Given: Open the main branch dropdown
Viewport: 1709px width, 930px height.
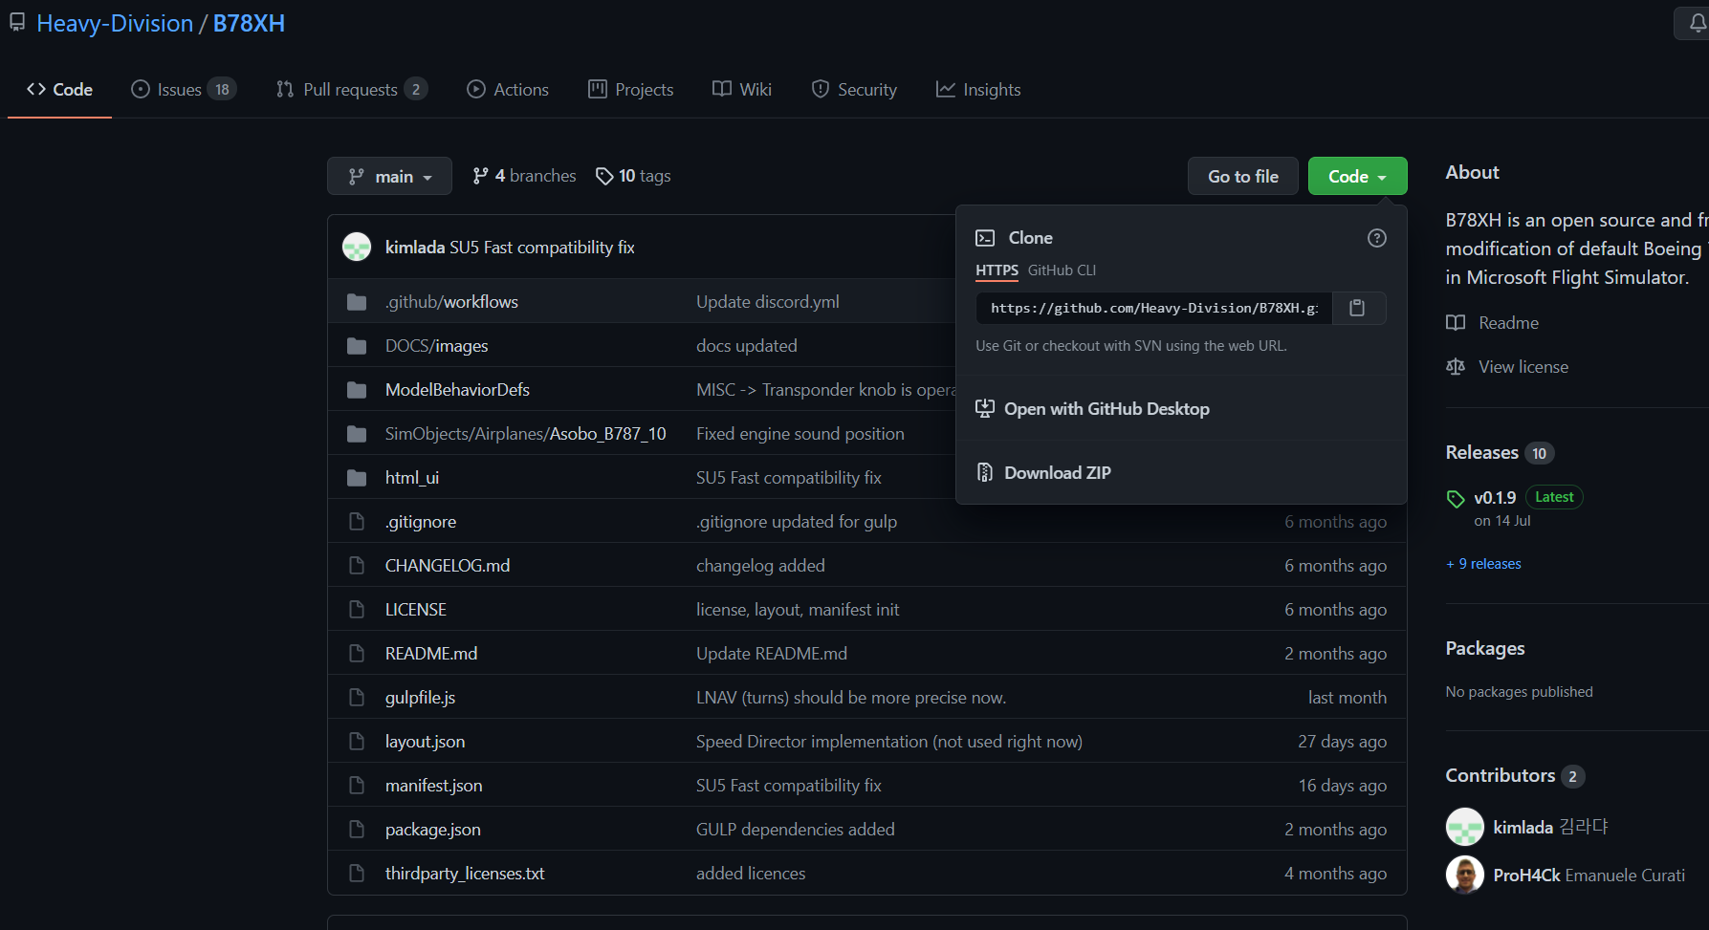Looking at the screenshot, I should (389, 176).
